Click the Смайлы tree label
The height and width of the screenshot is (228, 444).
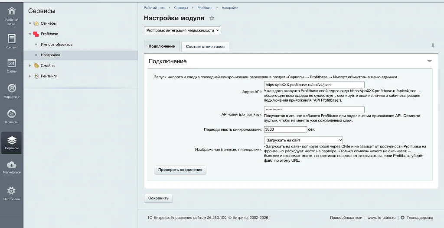[x=48, y=66]
